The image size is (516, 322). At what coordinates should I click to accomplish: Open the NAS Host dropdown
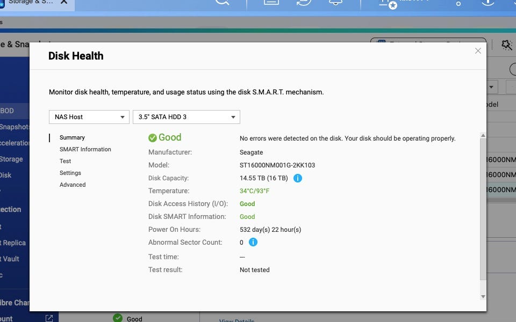point(89,117)
